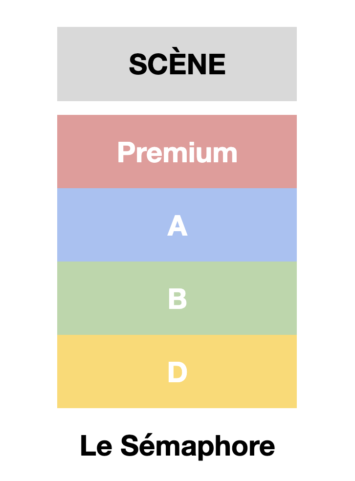Select seating section D
The height and width of the screenshot is (481, 355).
(x=177, y=372)
